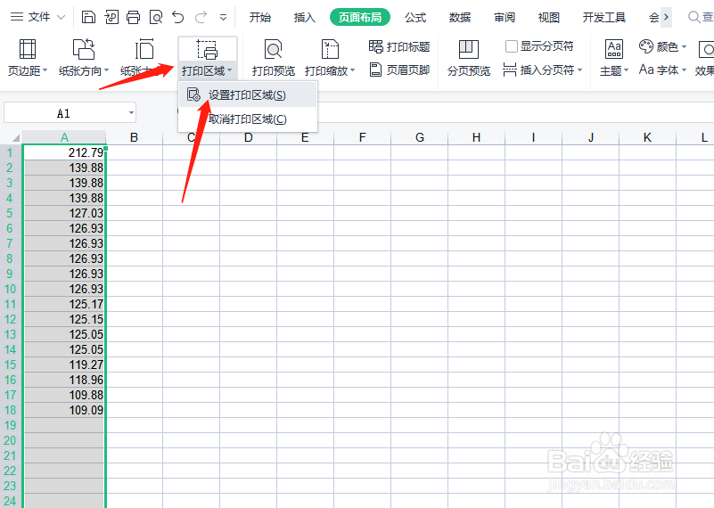Click cell containing 118.96
This screenshot has height=508, width=714.
point(64,380)
